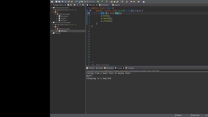The image size is (208, 117).
Task: Minimize the Package Explorer panel
Action: [80, 5]
